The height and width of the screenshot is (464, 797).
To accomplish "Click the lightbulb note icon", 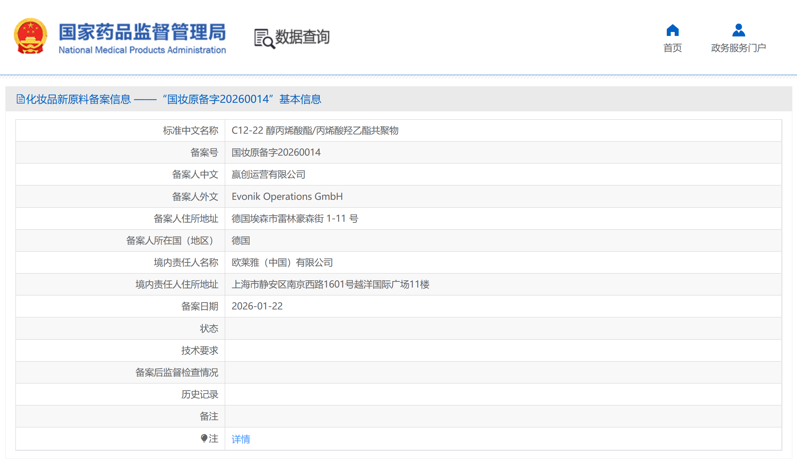I will [204, 438].
